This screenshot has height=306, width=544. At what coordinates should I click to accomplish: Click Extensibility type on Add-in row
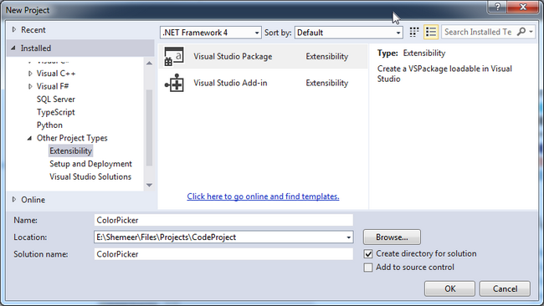pyautogui.click(x=326, y=83)
